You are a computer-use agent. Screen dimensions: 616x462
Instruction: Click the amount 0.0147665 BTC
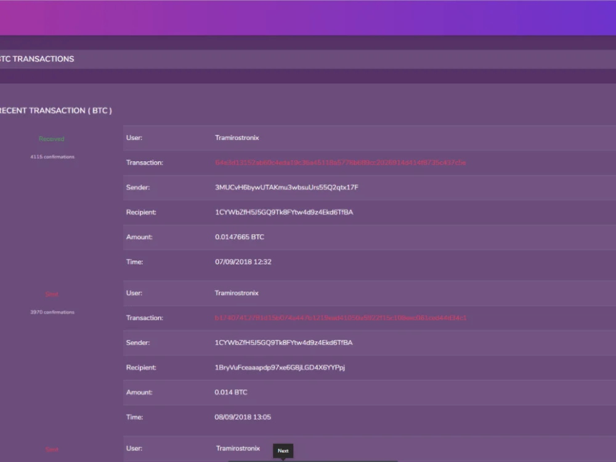240,237
